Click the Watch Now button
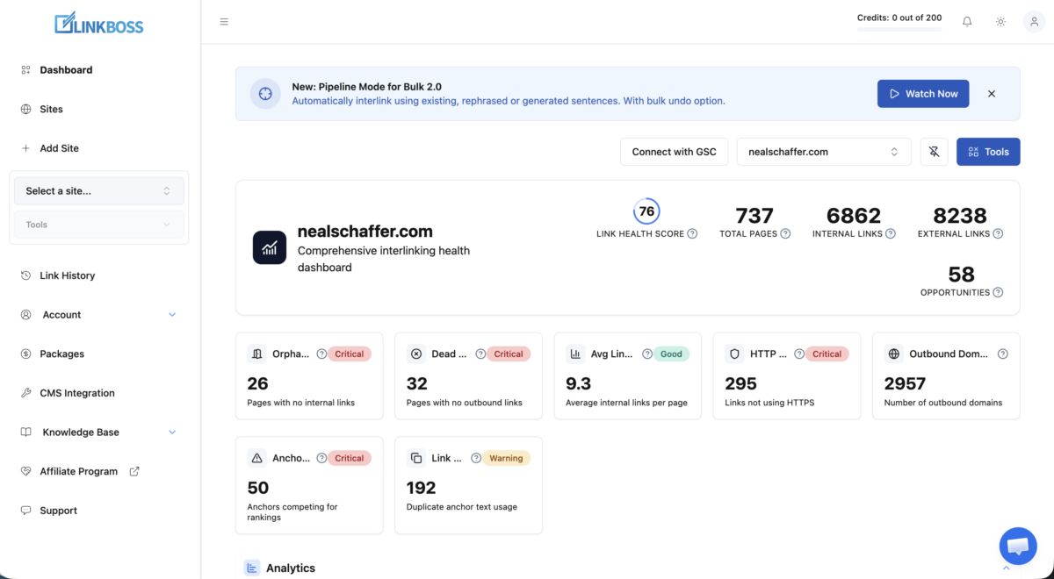Image resolution: width=1054 pixels, height=579 pixels. [923, 94]
